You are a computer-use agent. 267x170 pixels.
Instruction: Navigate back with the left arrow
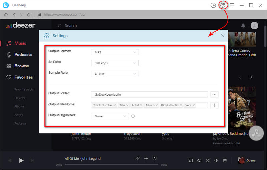pos(14,15)
